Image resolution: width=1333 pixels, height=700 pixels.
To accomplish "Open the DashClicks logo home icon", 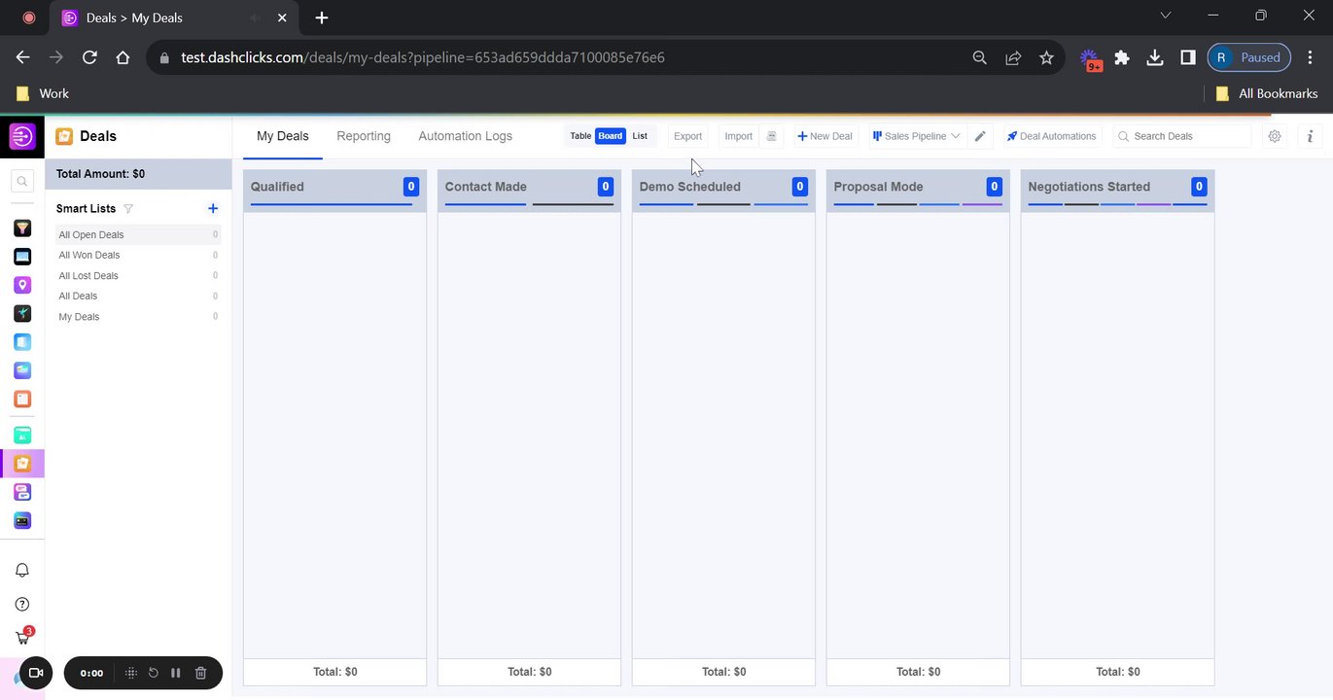I will coord(22,136).
